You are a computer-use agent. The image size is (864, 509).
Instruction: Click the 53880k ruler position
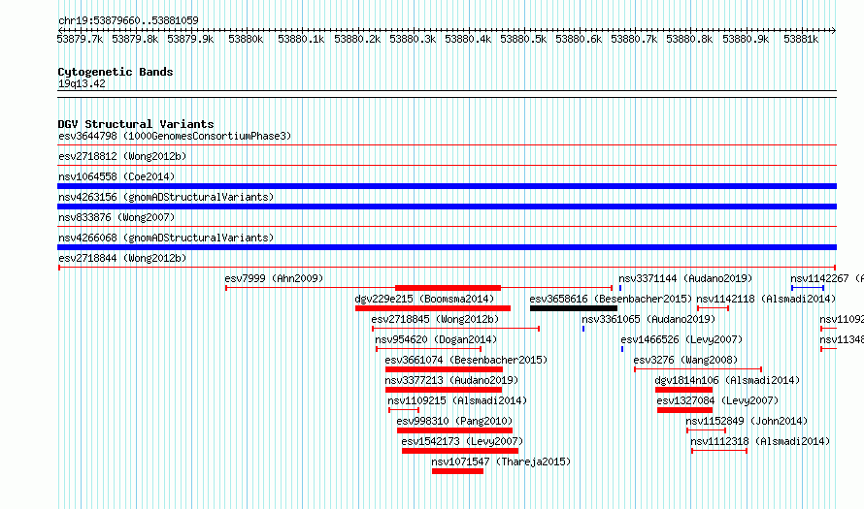[246, 39]
